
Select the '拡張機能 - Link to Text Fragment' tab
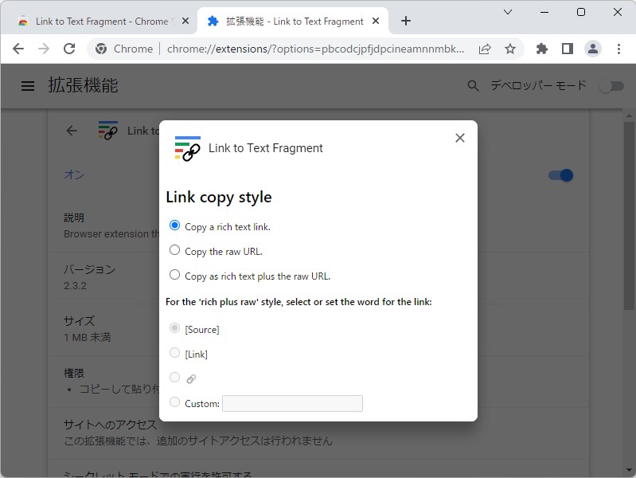click(294, 22)
